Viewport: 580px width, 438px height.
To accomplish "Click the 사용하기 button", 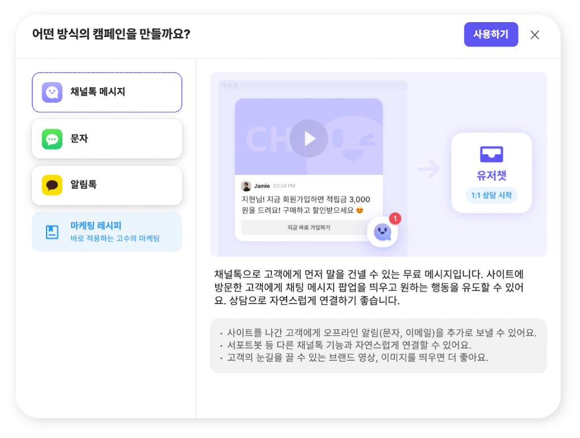I will click(491, 35).
